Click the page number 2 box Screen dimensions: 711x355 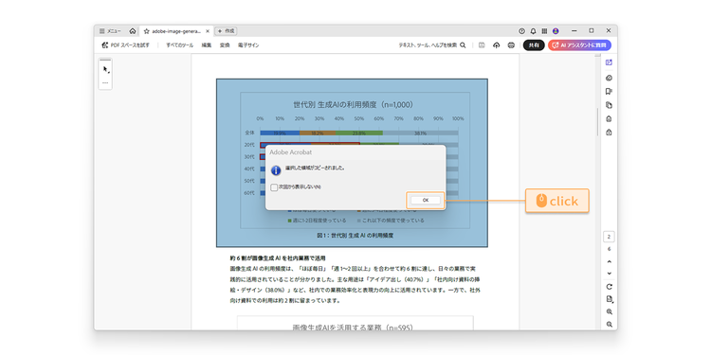[609, 237]
